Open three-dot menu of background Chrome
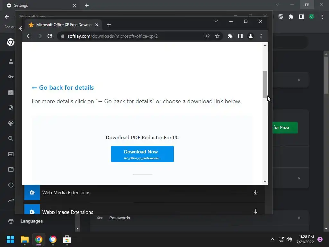The height and width of the screenshot is (247, 329). pos(322,17)
